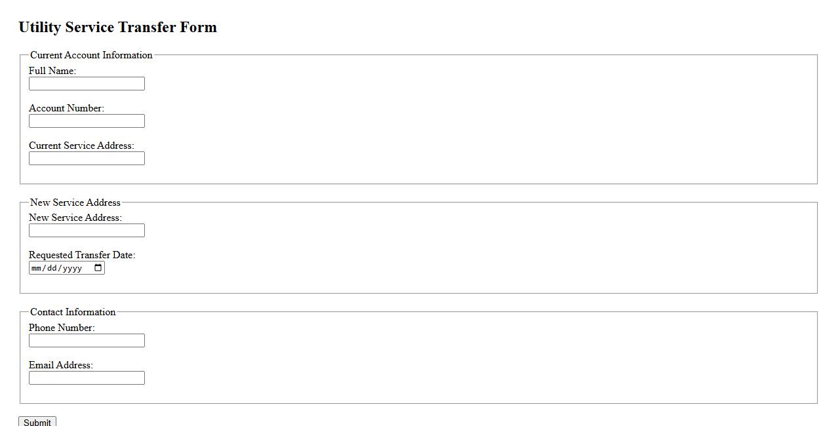The image size is (838, 426).
Task: Click the Contact Information section legend
Action: click(73, 312)
